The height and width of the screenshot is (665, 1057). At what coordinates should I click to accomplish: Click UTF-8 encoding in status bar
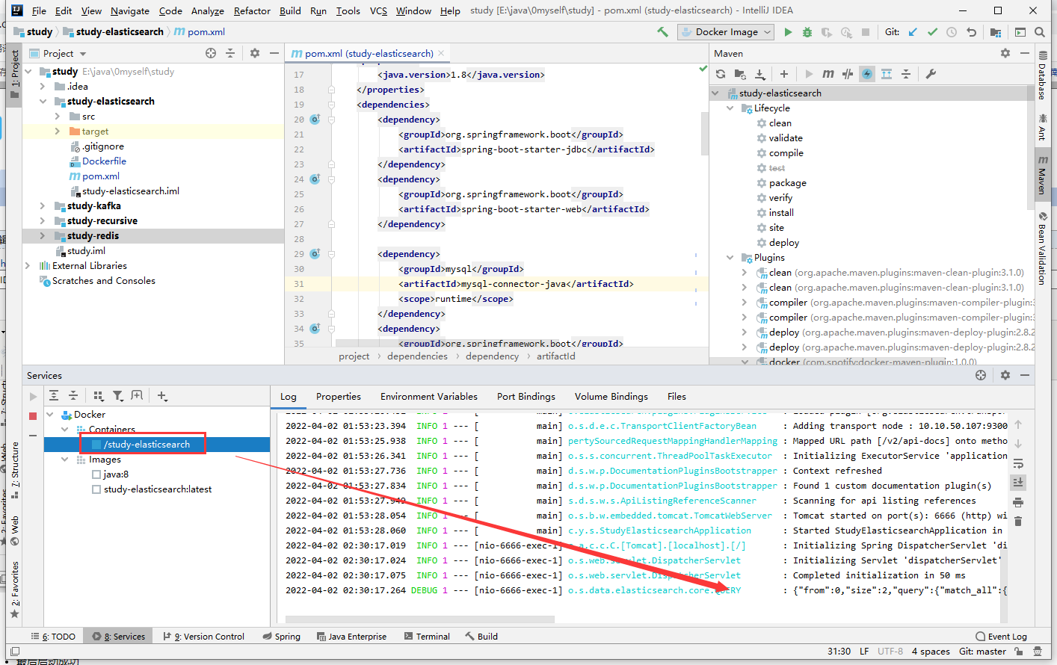(x=890, y=652)
